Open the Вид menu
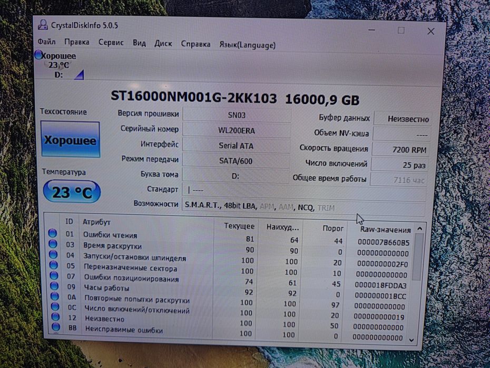This screenshot has width=490, height=368. tap(139, 43)
